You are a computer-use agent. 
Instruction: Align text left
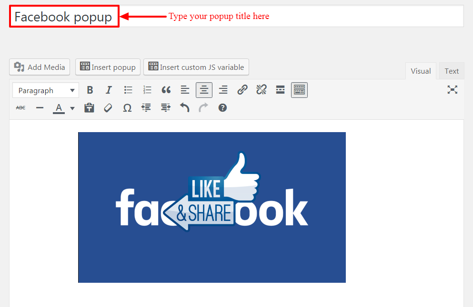(185, 90)
